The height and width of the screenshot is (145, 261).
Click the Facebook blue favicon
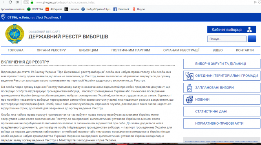pyautogui.click(x=115, y=9)
